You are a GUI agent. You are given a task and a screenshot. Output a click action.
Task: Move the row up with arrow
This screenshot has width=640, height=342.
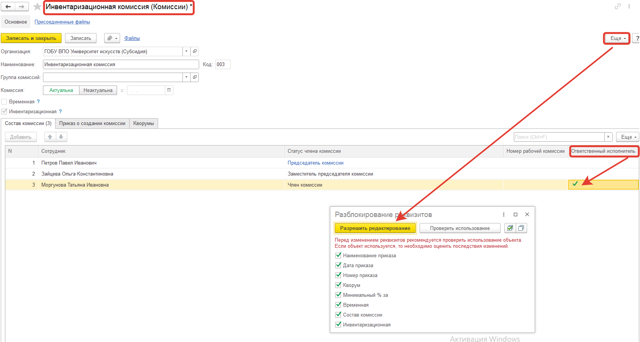point(50,137)
